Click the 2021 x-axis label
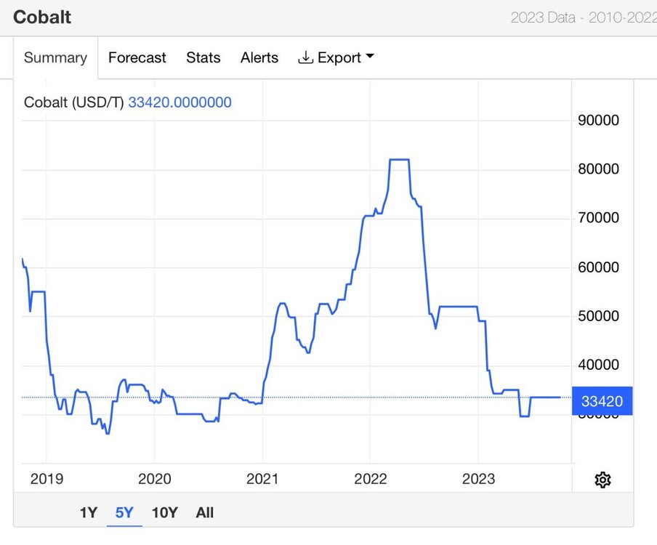 [262, 479]
